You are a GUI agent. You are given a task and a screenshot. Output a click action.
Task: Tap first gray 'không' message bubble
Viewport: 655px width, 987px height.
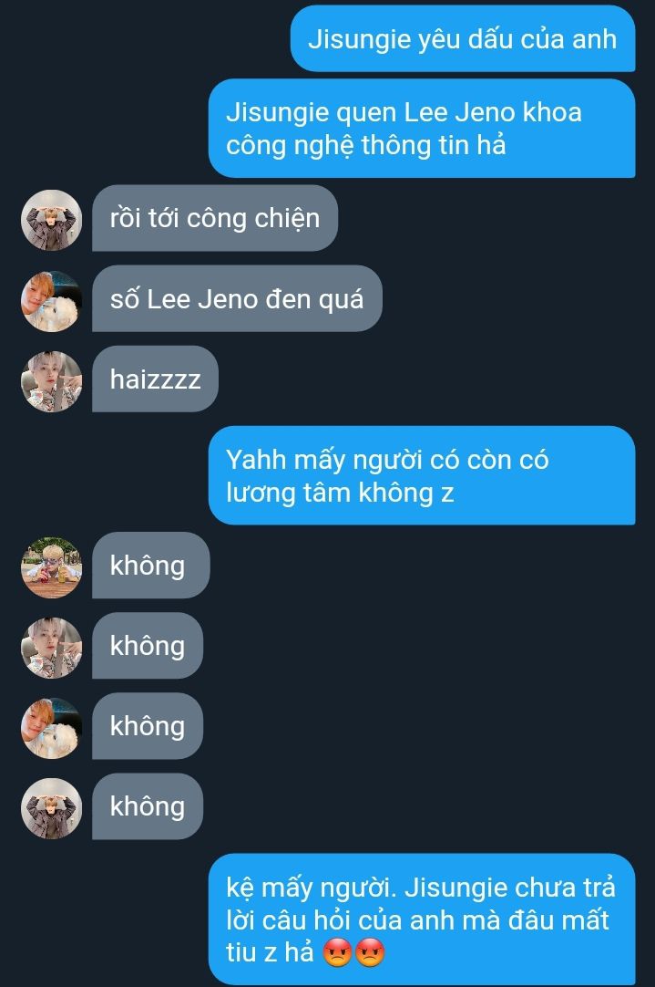coord(151,565)
